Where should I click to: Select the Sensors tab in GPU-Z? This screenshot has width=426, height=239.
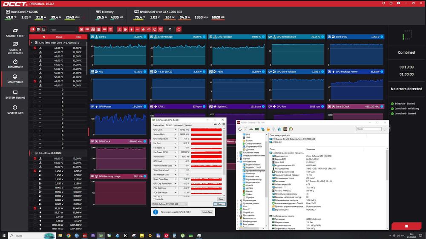(x=169, y=125)
